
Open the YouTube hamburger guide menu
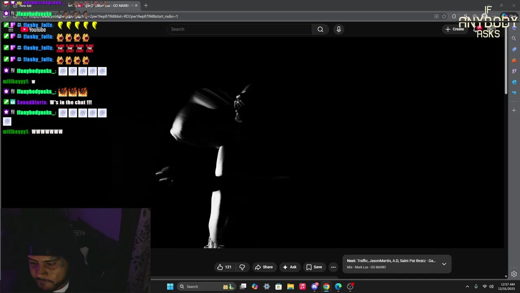[11, 29]
